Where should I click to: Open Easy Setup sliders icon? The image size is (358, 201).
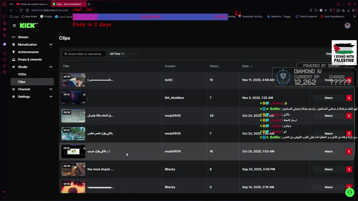354,10
